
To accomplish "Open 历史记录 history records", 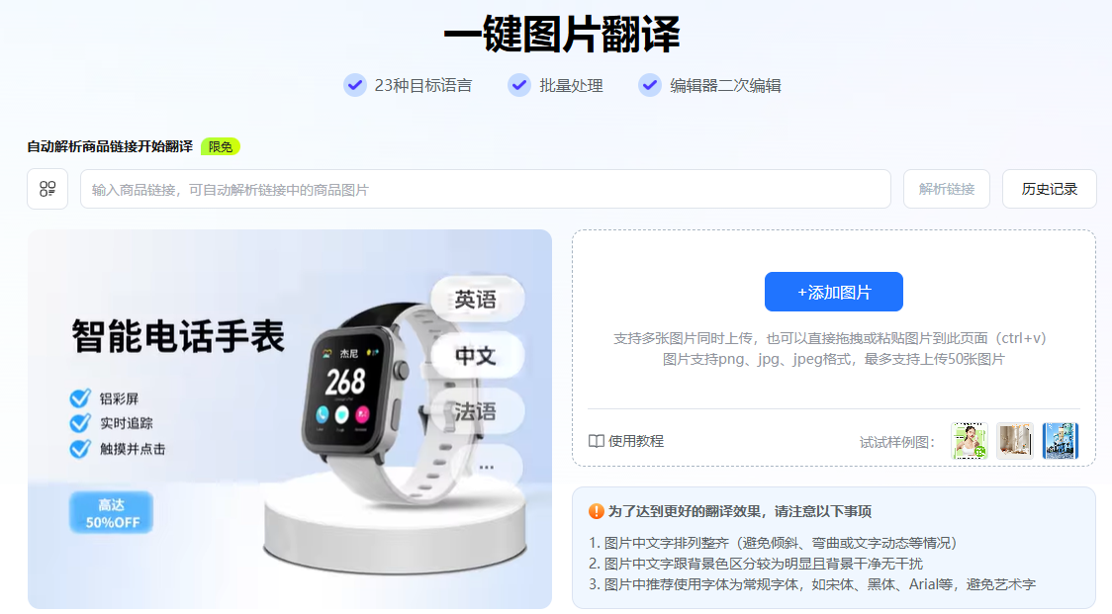I will click(1049, 189).
